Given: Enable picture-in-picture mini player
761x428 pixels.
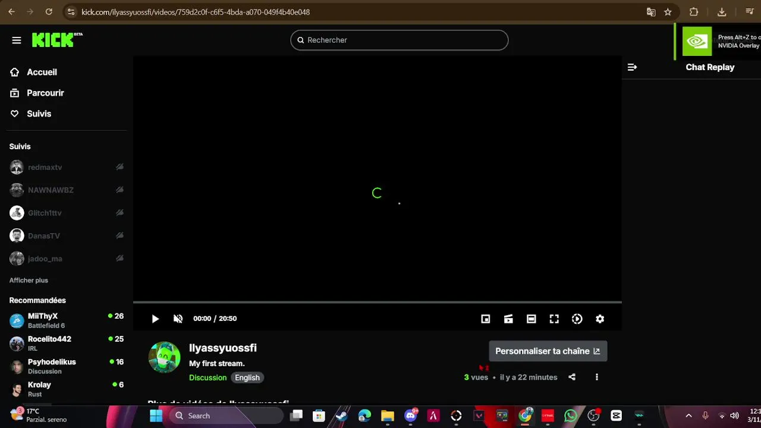Looking at the screenshot, I should 485,319.
